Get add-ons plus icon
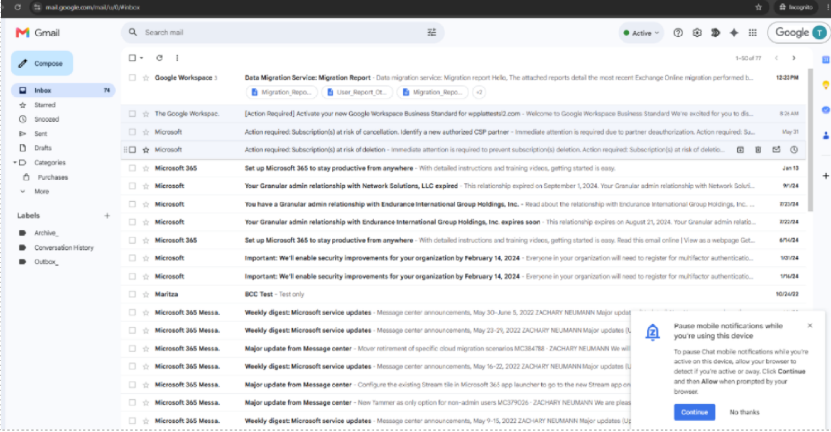 (x=825, y=176)
